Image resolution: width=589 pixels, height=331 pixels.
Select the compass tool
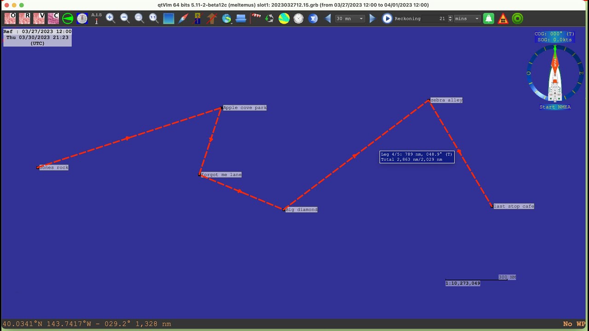(x=183, y=18)
